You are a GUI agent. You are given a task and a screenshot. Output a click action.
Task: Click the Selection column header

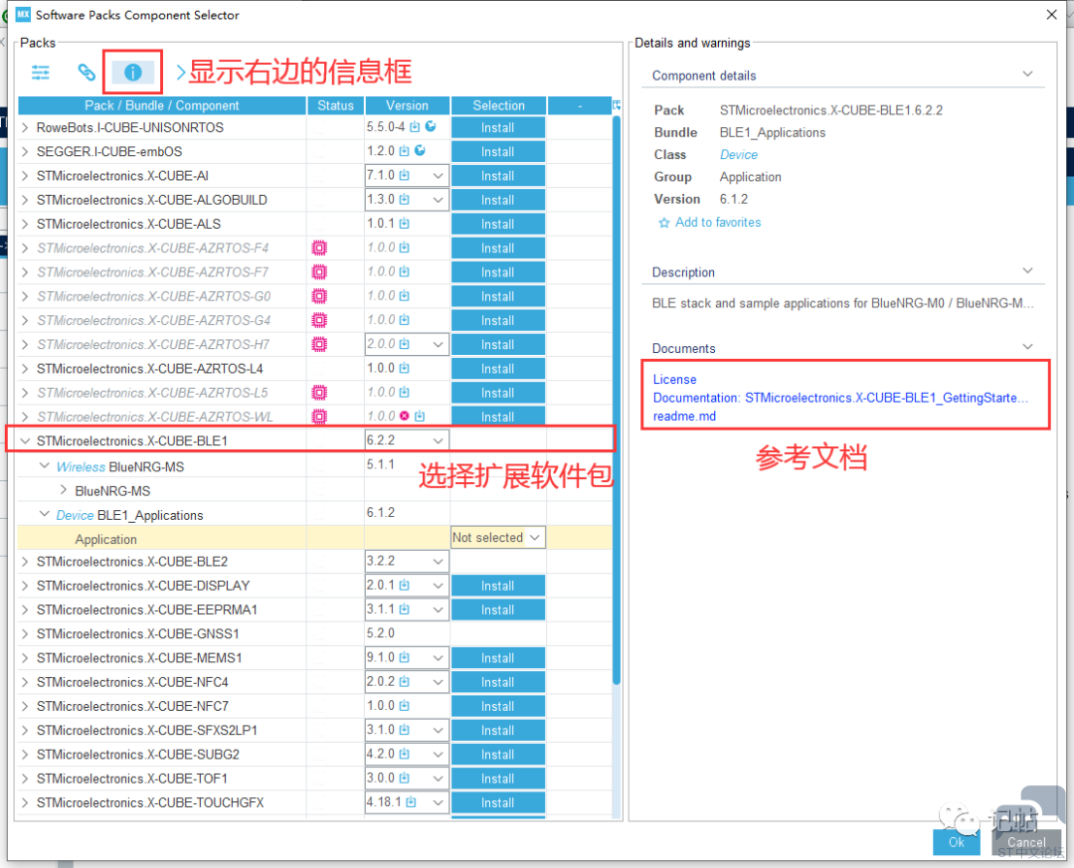pos(498,105)
